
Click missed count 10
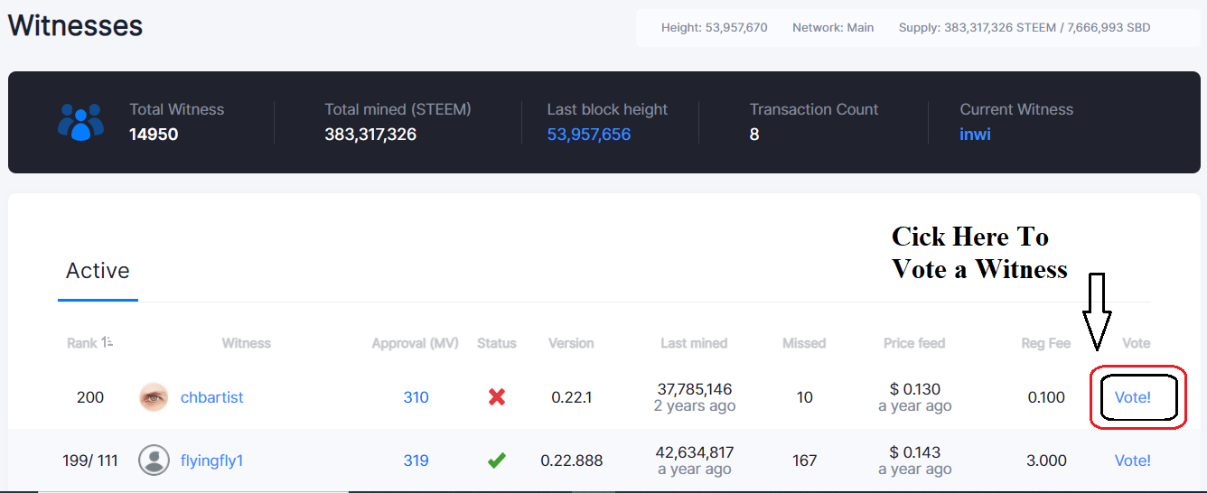coord(805,397)
